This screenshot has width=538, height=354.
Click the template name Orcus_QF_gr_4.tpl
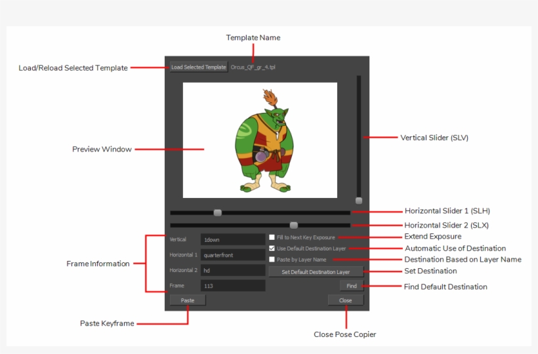click(253, 67)
